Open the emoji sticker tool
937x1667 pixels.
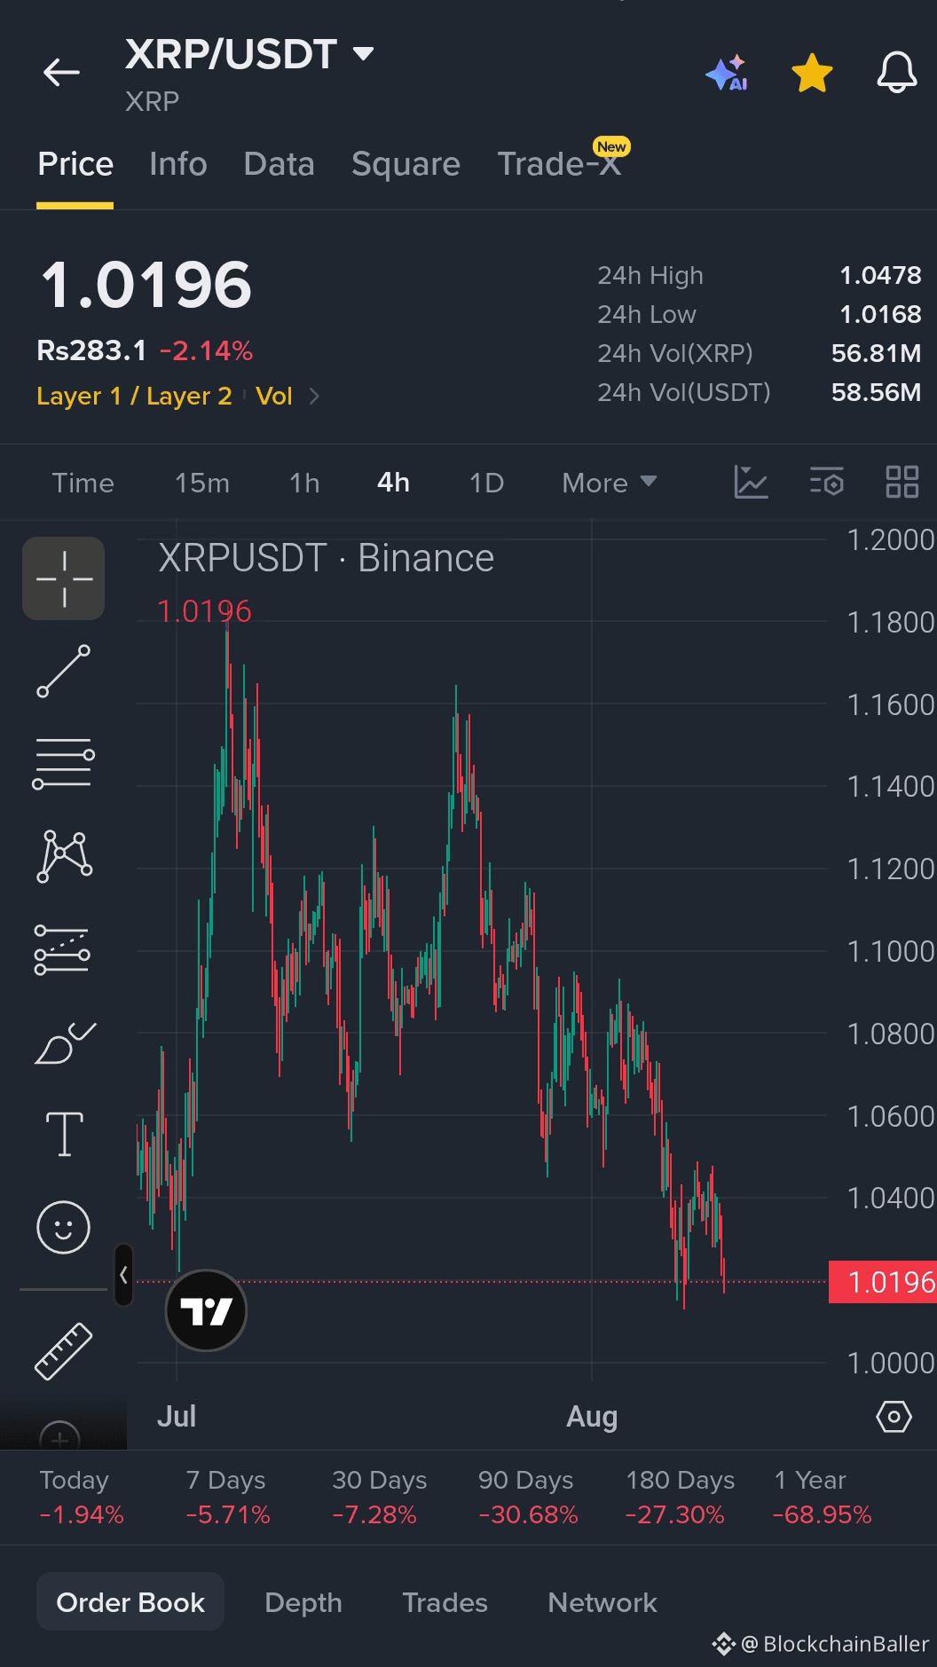(64, 1228)
